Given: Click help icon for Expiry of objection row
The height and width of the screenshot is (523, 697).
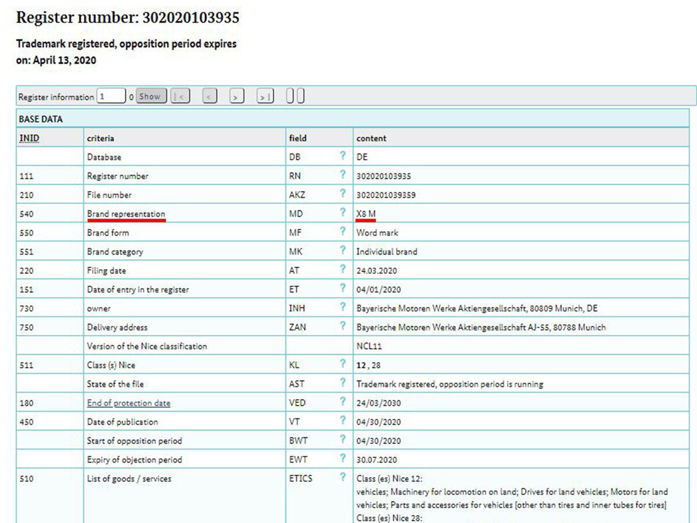Looking at the screenshot, I should (343, 458).
